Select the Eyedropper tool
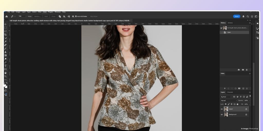263x131 pixels. (5, 42)
